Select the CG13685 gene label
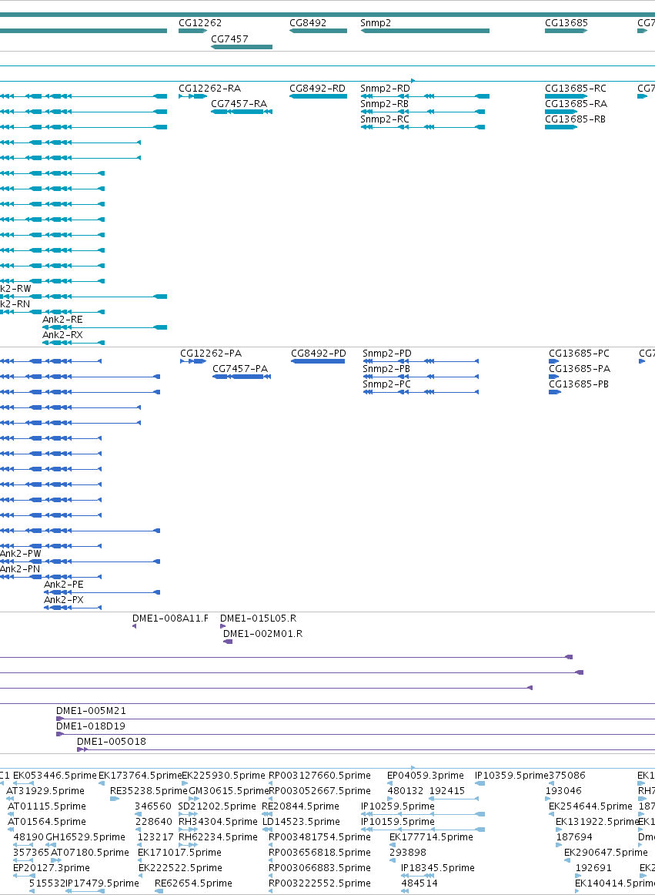The image size is (655, 895). click(x=566, y=23)
